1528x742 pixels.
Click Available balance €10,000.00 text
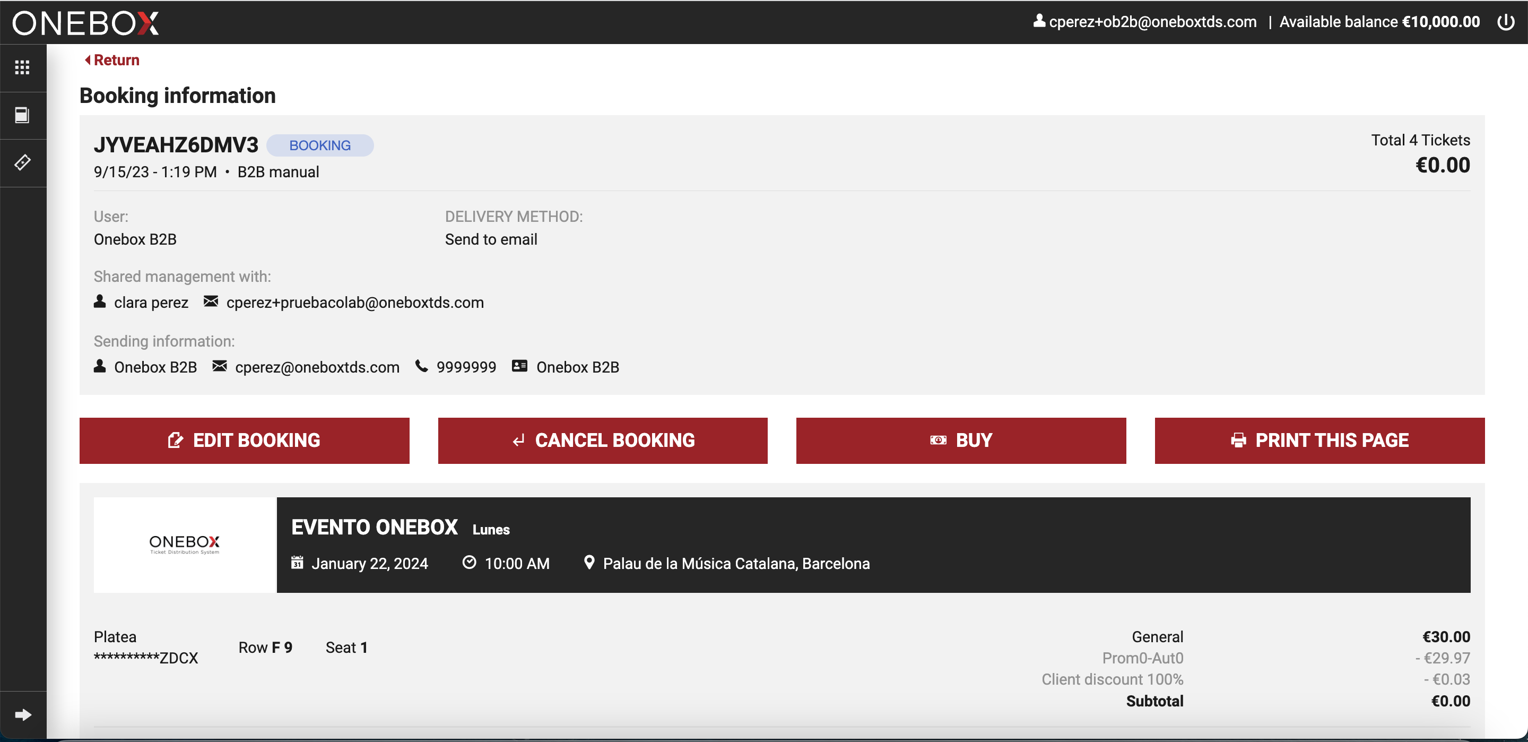tap(1379, 22)
